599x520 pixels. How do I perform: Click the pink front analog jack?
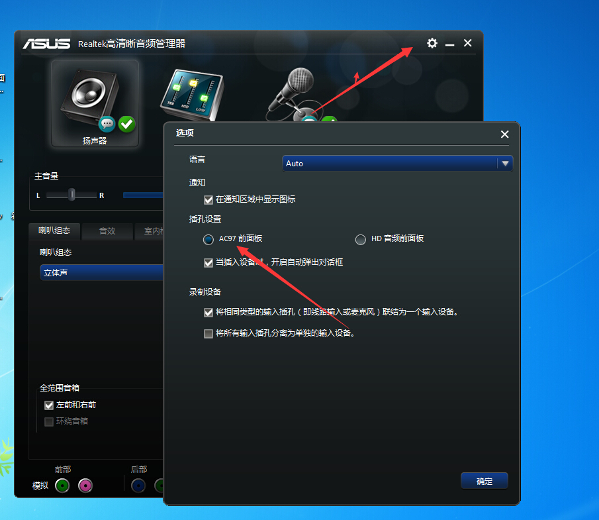[x=85, y=486]
